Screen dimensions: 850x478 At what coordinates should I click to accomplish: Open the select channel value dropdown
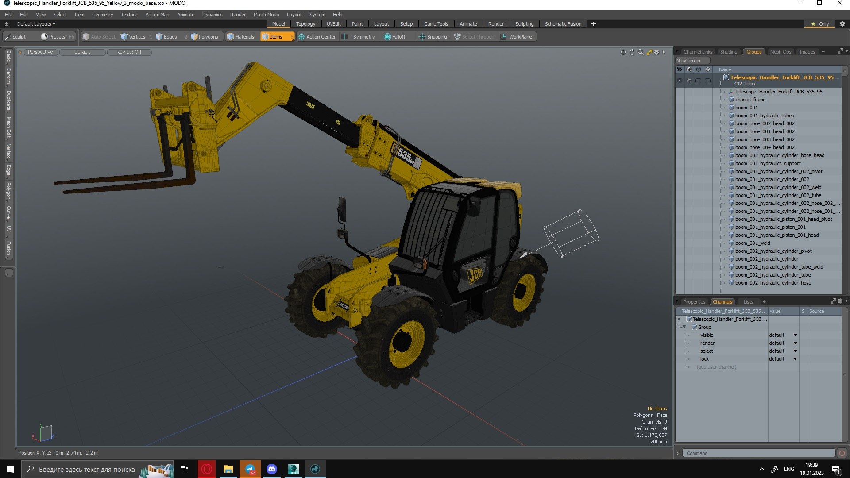[783, 351]
